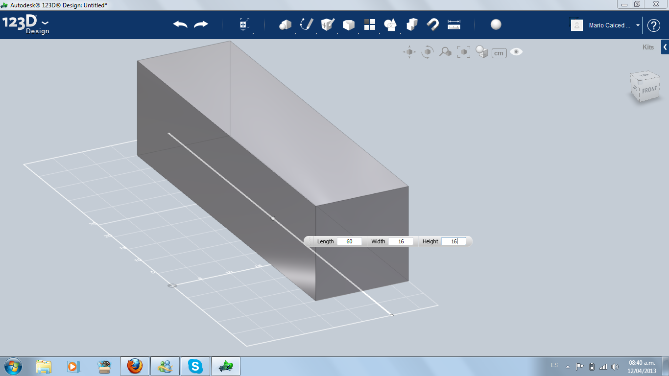This screenshot has height=376, width=669.
Task: Click the FRONT face of view cube
Action: click(x=649, y=90)
